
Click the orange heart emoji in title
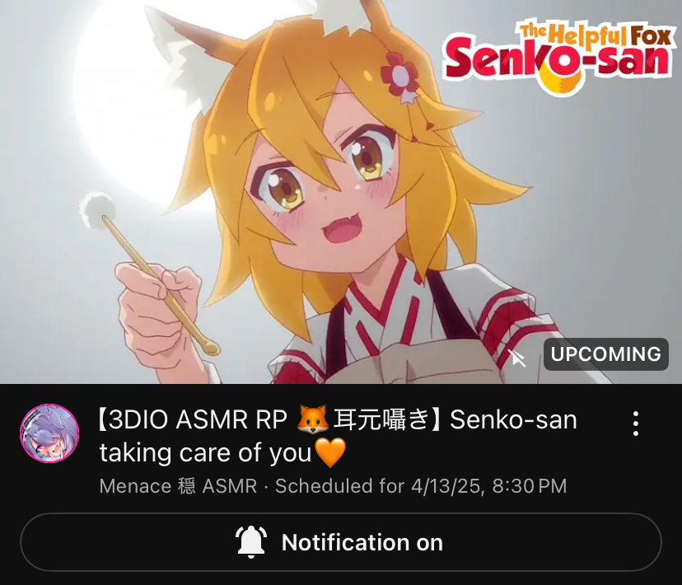coord(330,452)
